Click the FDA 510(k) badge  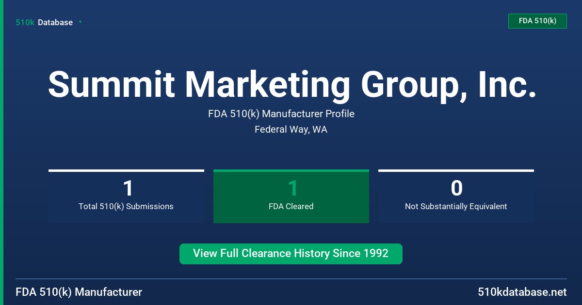[x=537, y=21]
